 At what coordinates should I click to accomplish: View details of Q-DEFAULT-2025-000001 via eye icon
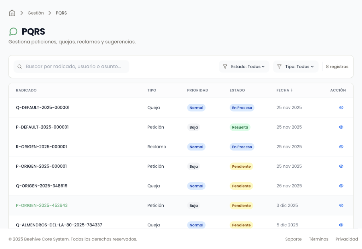(341, 108)
